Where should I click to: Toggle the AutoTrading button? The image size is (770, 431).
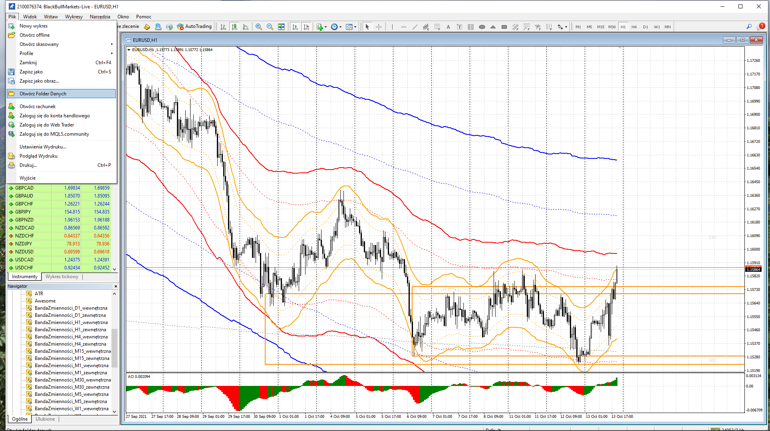click(194, 26)
